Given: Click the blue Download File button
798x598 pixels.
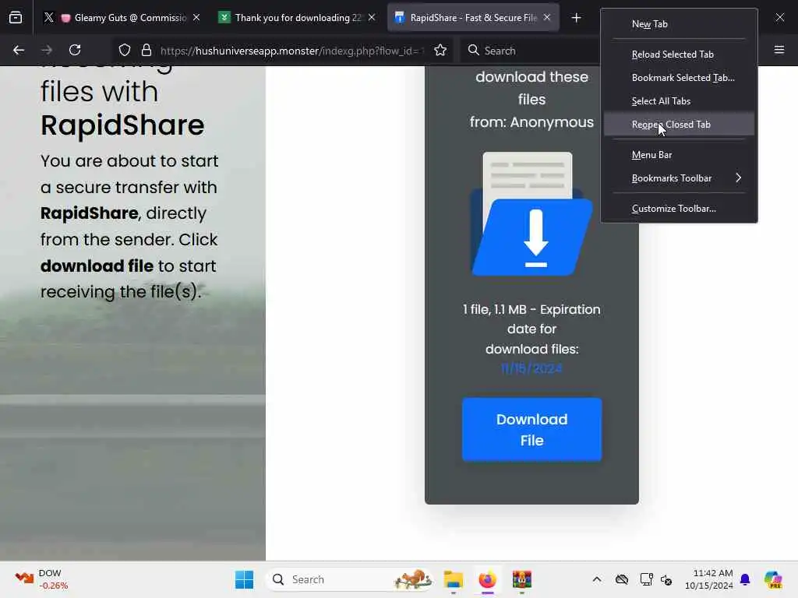Looking at the screenshot, I should [531, 430].
